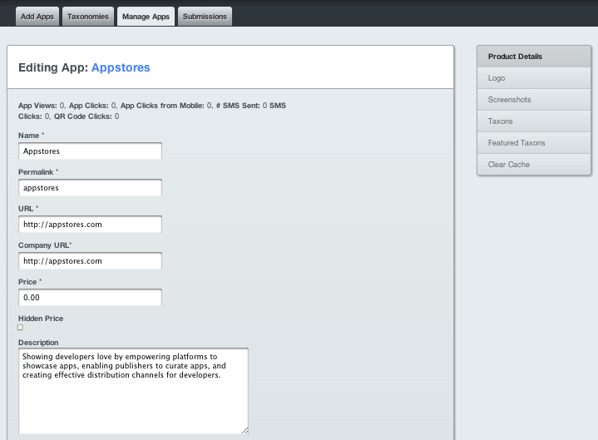Image resolution: width=598 pixels, height=440 pixels.
Task: Click the URL text field
Action: 90,225
